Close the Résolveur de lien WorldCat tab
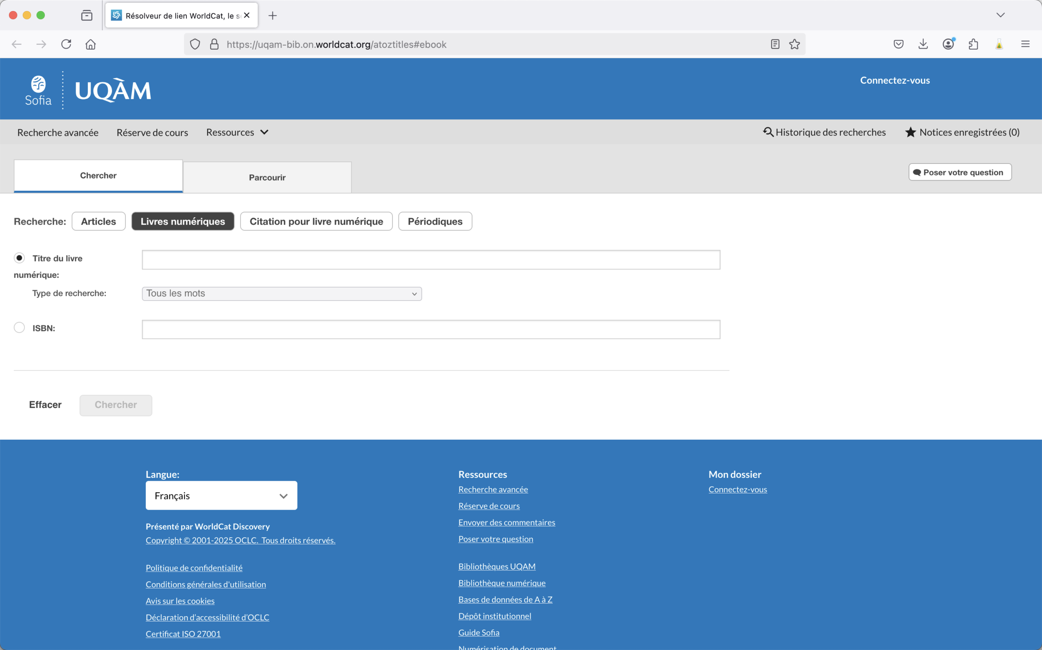The width and height of the screenshot is (1042, 650). coord(247,15)
